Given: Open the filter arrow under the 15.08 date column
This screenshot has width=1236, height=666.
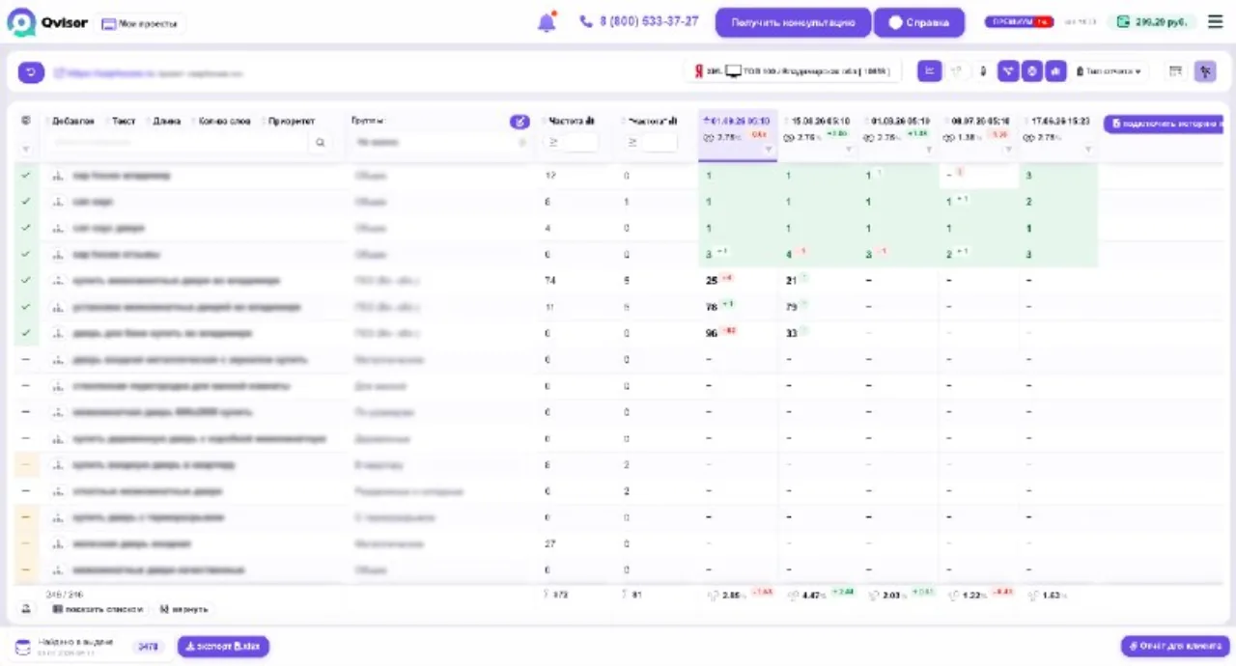Looking at the screenshot, I should [x=849, y=150].
